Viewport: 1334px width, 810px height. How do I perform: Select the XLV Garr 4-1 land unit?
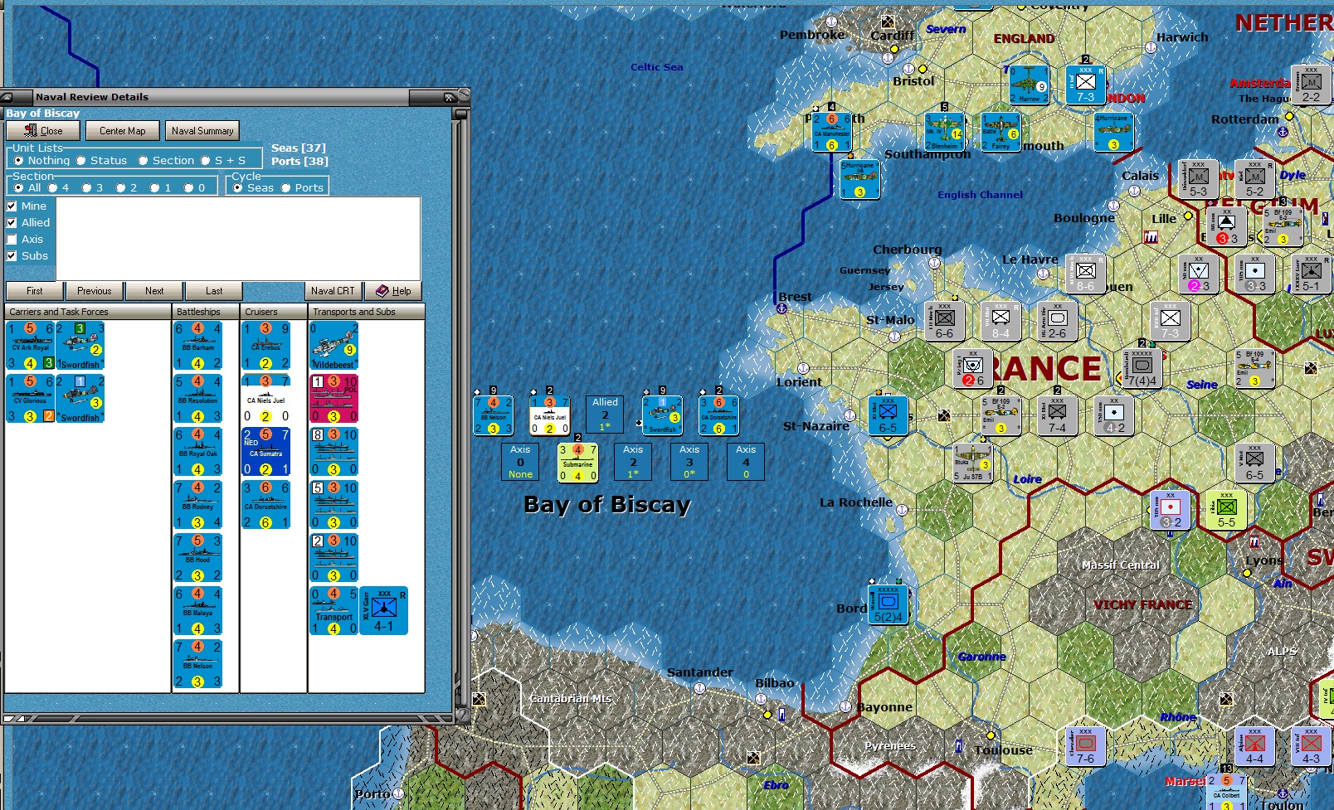point(383,611)
